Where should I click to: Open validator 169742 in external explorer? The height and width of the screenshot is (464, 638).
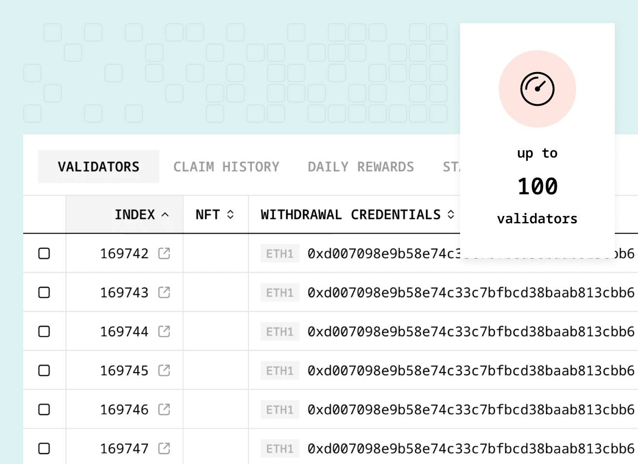tap(165, 253)
